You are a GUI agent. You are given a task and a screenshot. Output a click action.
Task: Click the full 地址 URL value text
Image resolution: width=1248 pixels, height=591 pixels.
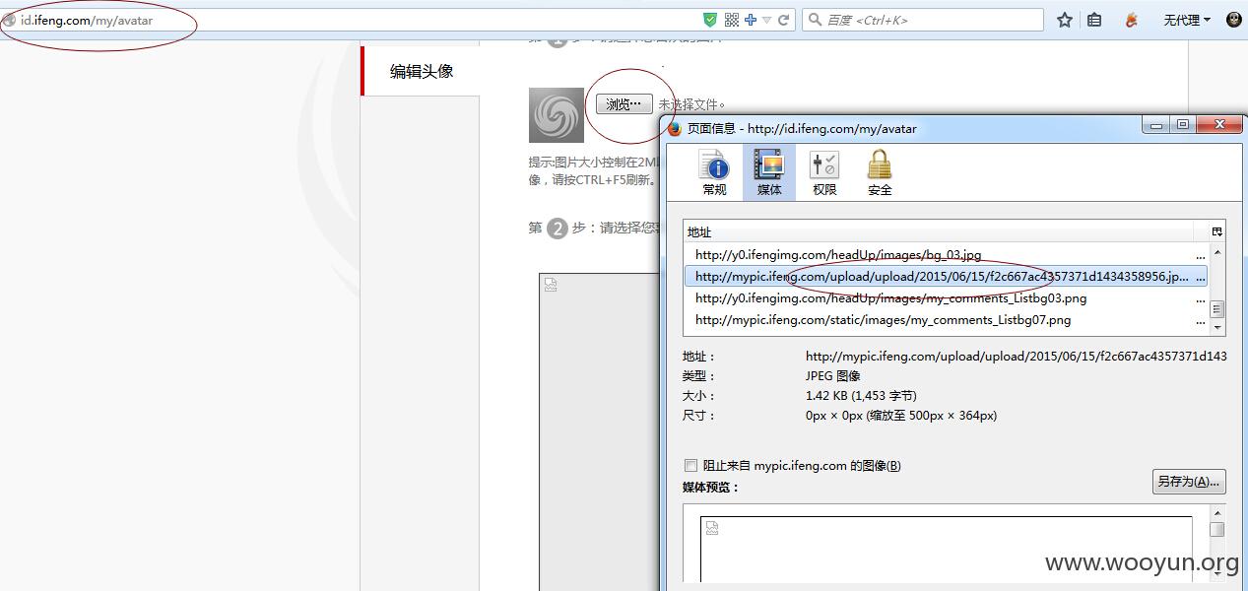coord(1017,357)
